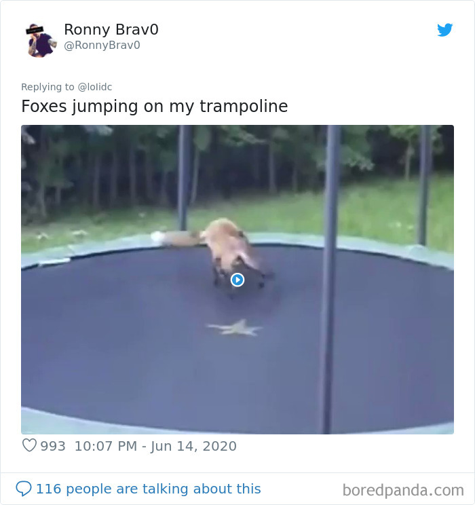The height and width of the screenshot is (505, 475).
Task: Open the @loIidc mention link
Action: (95, 87)
